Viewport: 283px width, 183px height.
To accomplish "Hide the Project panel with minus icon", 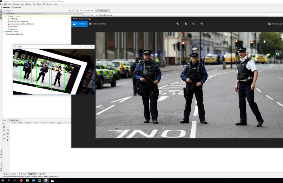I will coord(81,11).
